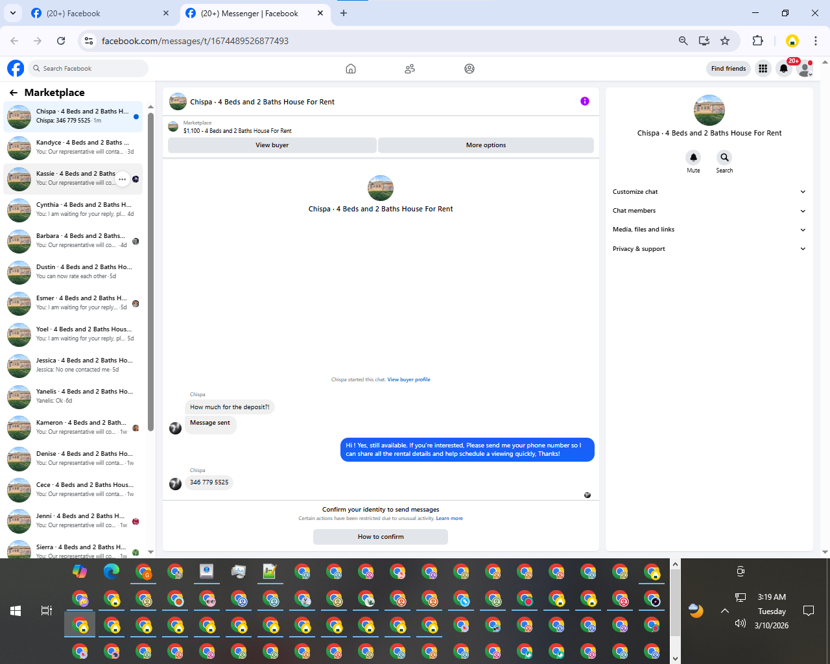Click the How to confirm button
Screen dimensions: 830x664
[381, 537]
